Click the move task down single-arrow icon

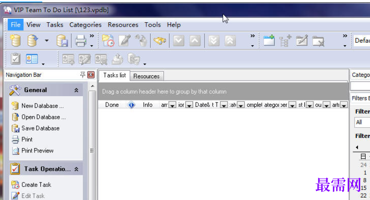(178, 41)
